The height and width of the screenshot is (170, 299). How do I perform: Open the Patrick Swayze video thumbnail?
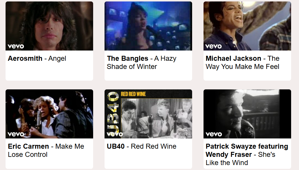[x=247, y=114]
